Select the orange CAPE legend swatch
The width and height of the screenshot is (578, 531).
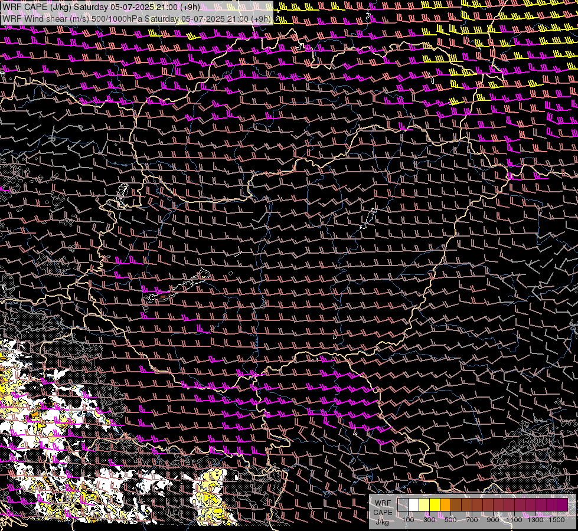445,504
